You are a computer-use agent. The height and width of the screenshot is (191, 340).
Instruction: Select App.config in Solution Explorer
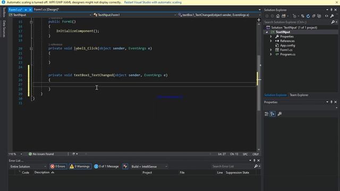pos(287,46)
